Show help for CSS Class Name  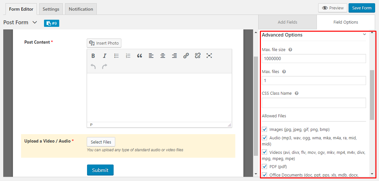click(x=296, y=93)
